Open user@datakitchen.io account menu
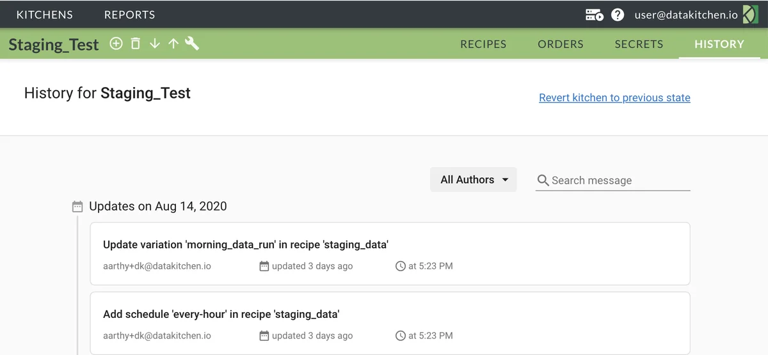 point(686,15)
